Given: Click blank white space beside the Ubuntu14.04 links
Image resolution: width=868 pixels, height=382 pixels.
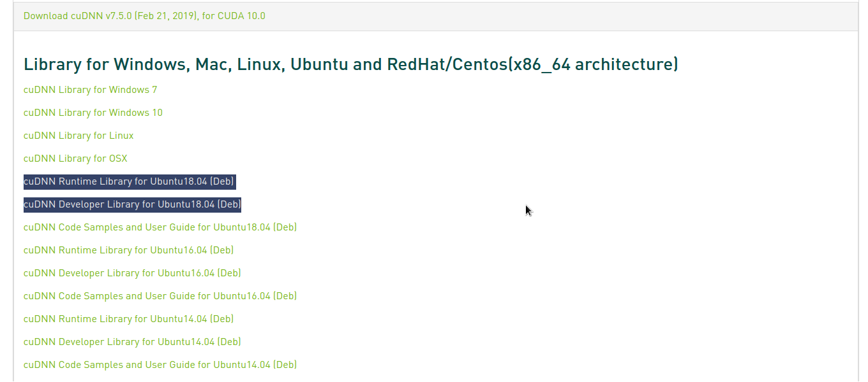Looking at the screenshot, I should pos(511,331).
